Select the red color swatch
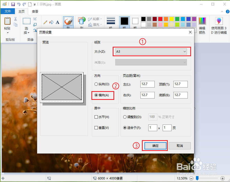The width and height of the screenshot is (230, 182). pos(160,19)
